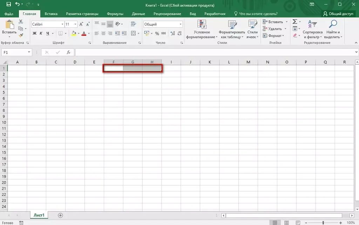
Task: Click the text orientation icon
Action: coord(118,24)
